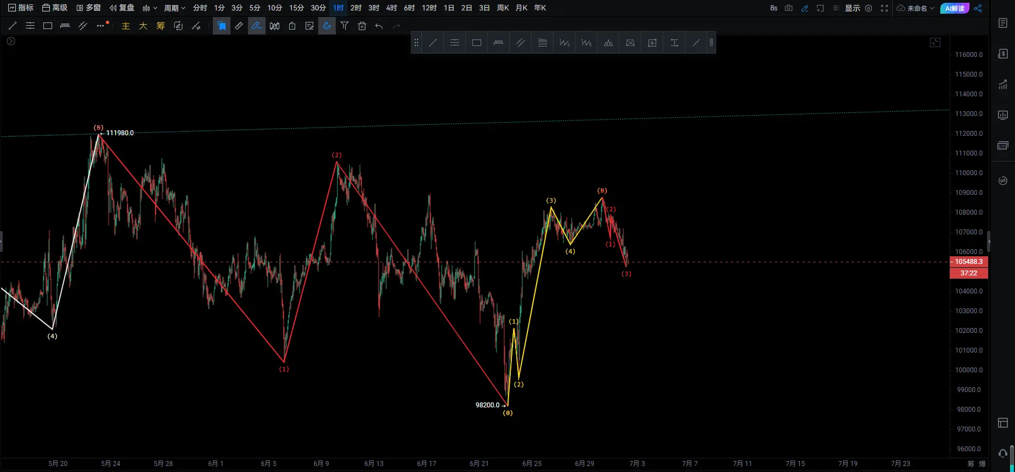The width and height of the screenshot is (1015, 472).
Task: Open the 高级 advanced menu
Action: tap(55, 8)
